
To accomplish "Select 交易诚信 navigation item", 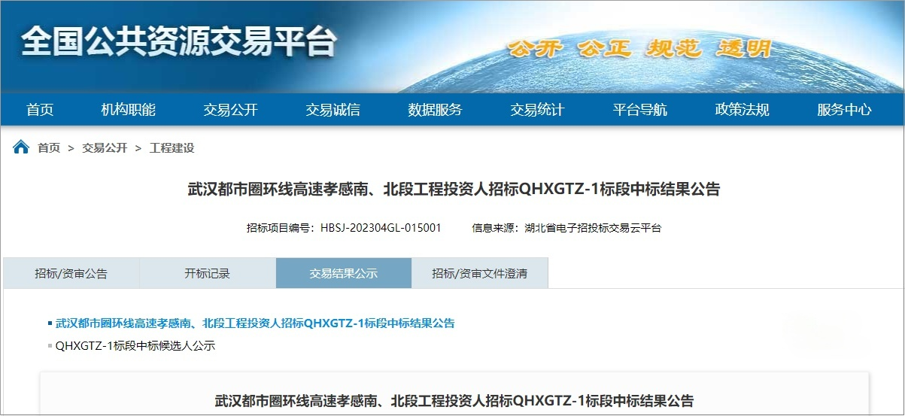I will (333, 110).
